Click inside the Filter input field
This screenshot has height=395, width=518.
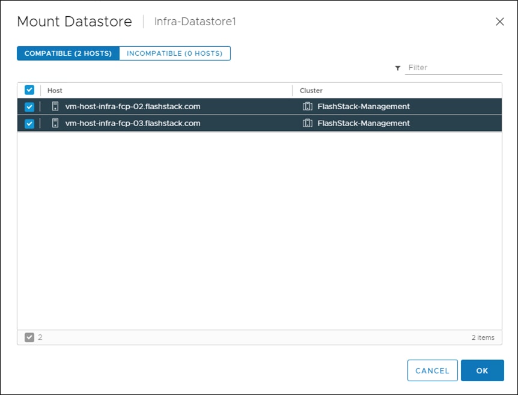[454, 67]
